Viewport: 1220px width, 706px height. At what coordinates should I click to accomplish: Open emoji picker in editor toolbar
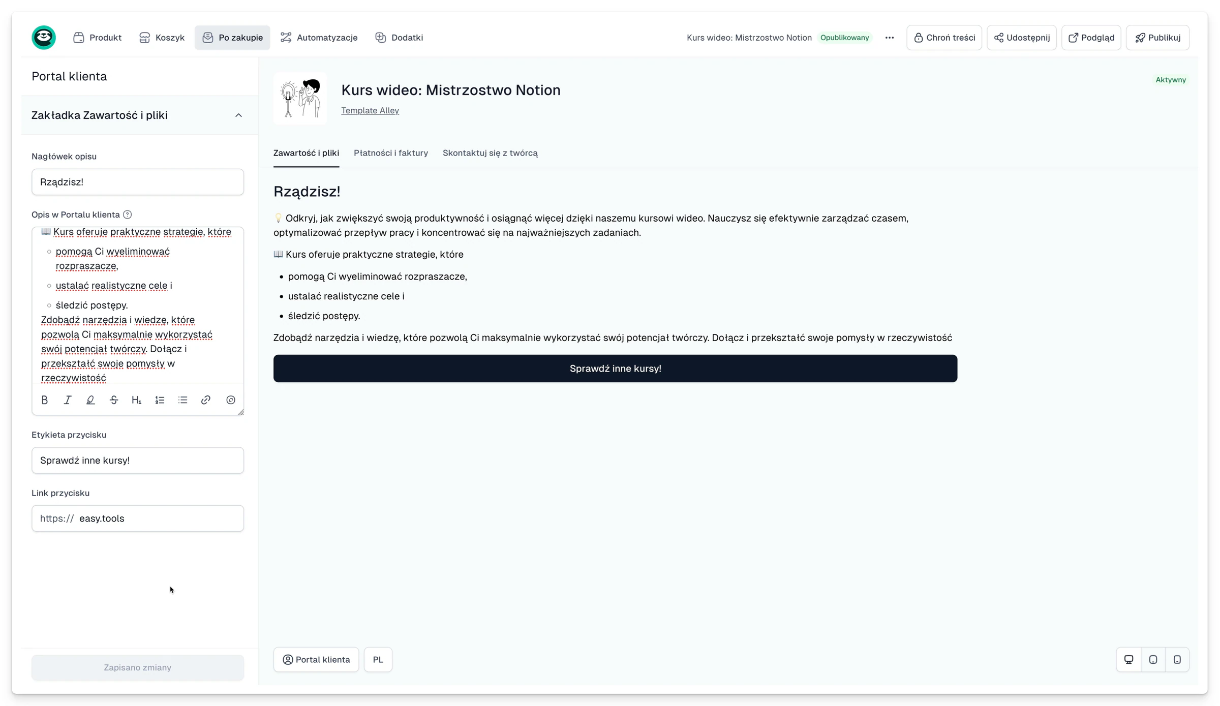tap(231, 400)
